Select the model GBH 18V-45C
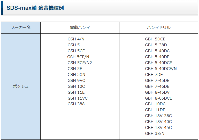199x140 pixels. point(158,128)
